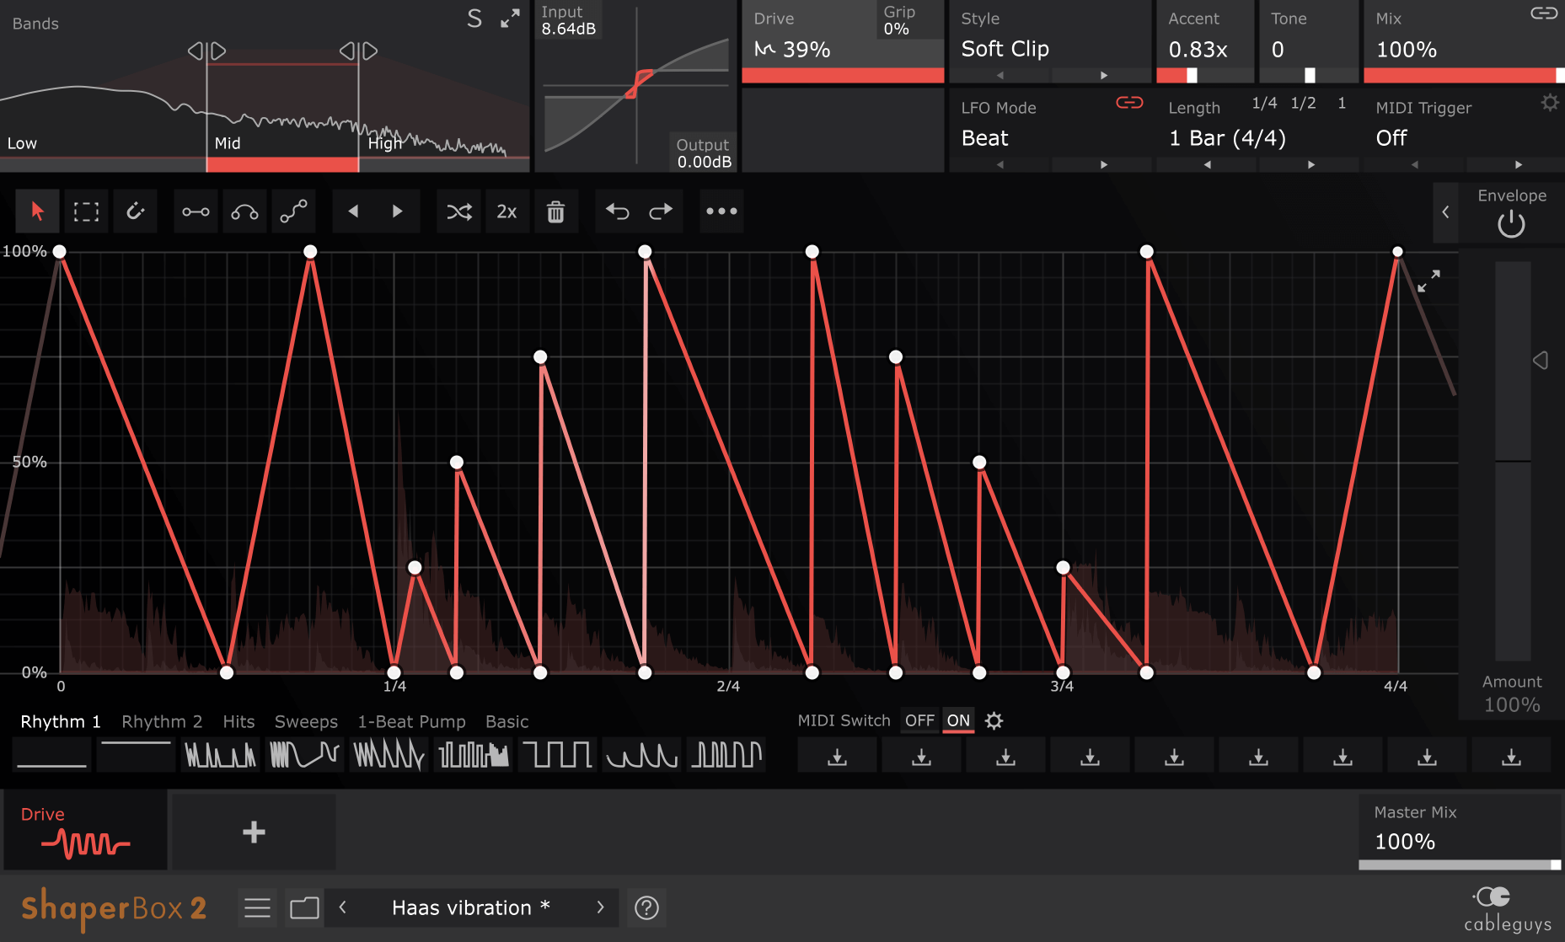This screenshot has width=1565, height=942.
Task: Click the previous arrow under Length
Action: (x=1206, y=165)
